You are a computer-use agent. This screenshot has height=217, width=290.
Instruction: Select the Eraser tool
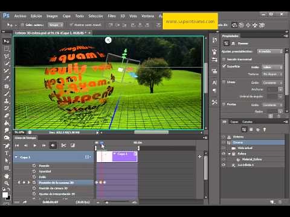pos(7,116)
